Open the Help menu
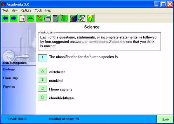The height and width of the screenshot is (124, 174). pos(48,10)
